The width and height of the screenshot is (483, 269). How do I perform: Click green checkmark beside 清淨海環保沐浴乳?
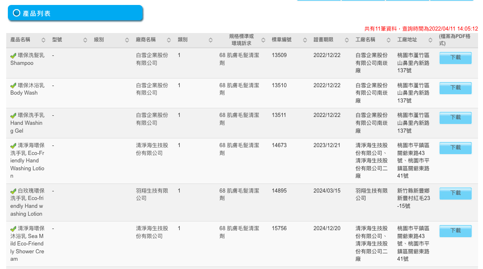pos(13,229)
